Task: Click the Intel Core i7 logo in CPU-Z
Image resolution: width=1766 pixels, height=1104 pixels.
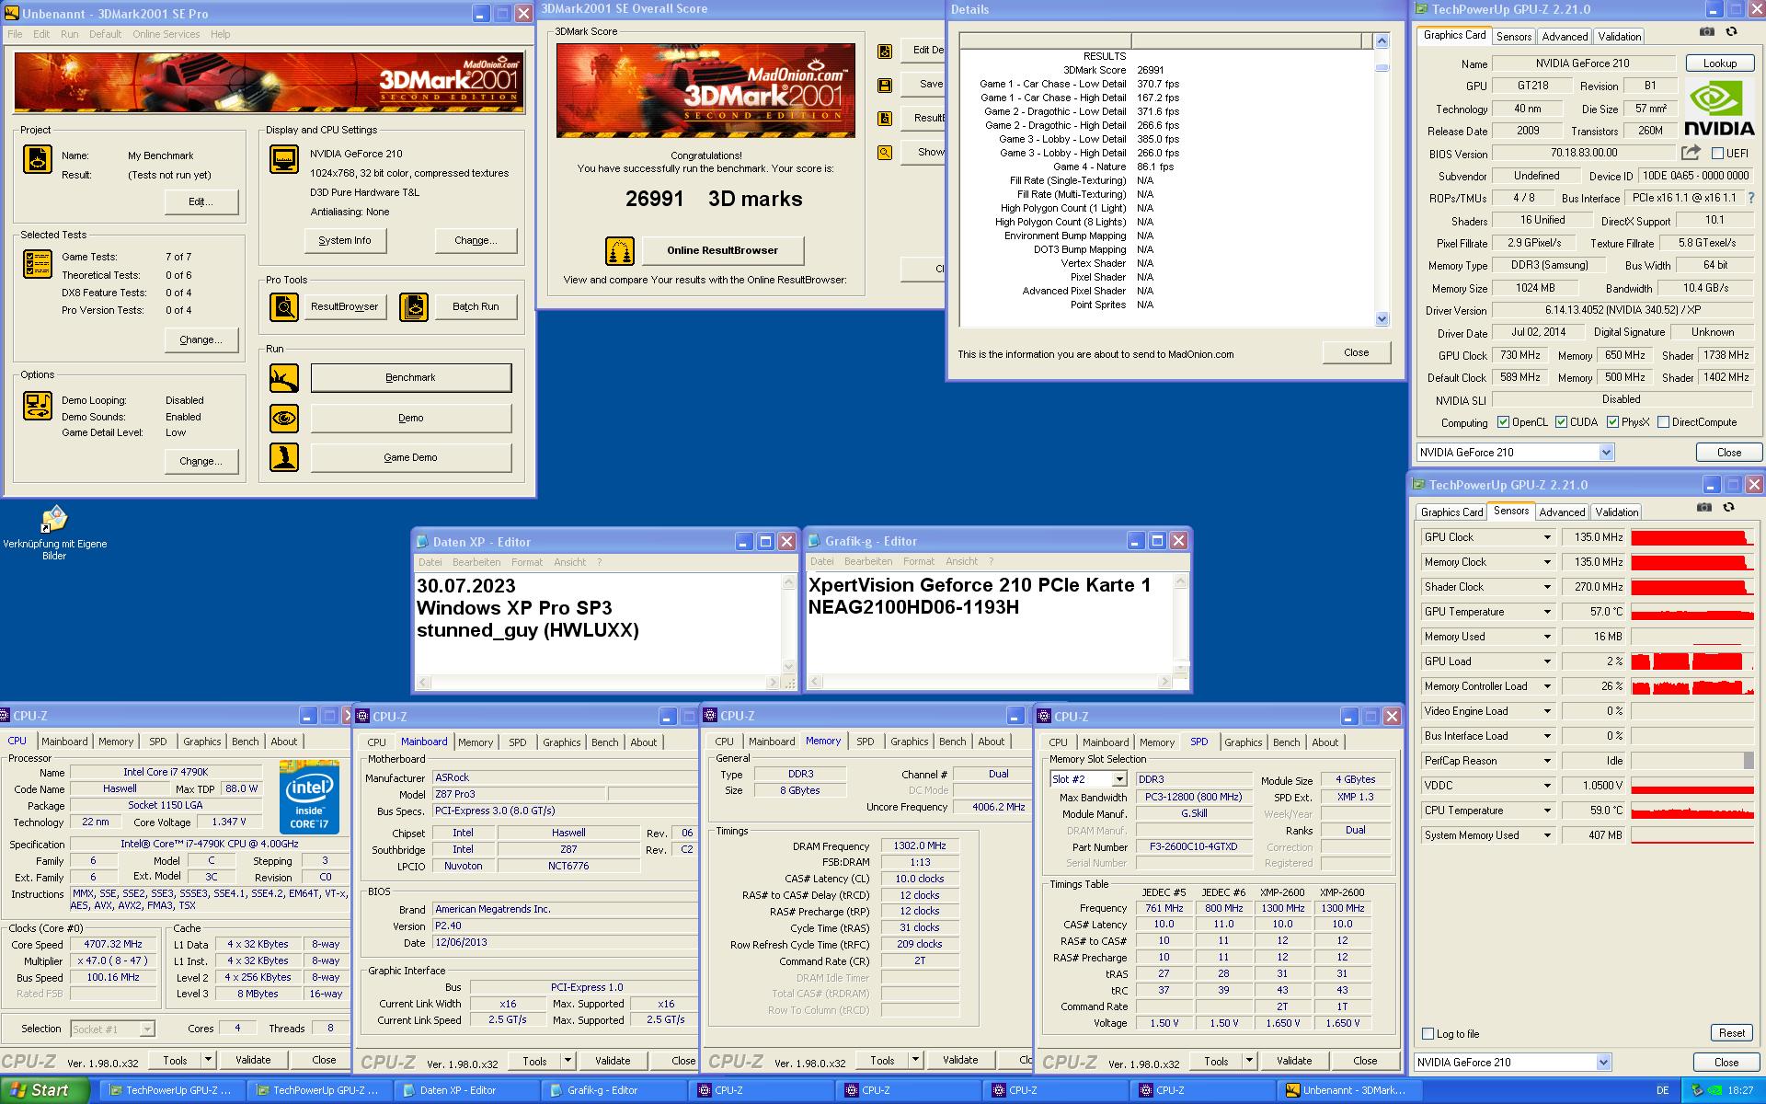Action: [x=309, y=797]
